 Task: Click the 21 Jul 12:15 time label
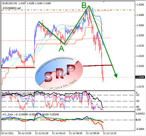click(110, 133)
